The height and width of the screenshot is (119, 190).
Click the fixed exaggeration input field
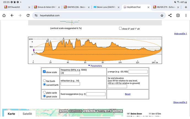96,94
